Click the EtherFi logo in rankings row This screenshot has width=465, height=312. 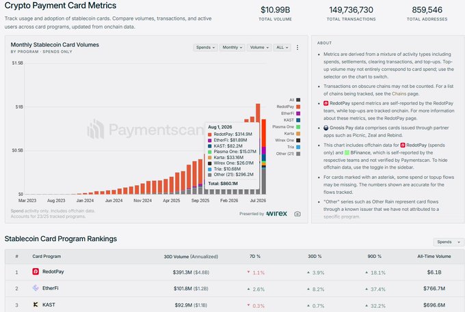coord(36,288)
